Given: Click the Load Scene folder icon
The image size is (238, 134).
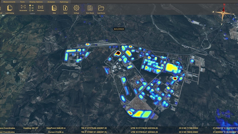Looking at the screenshot, I should pos(101,8).
